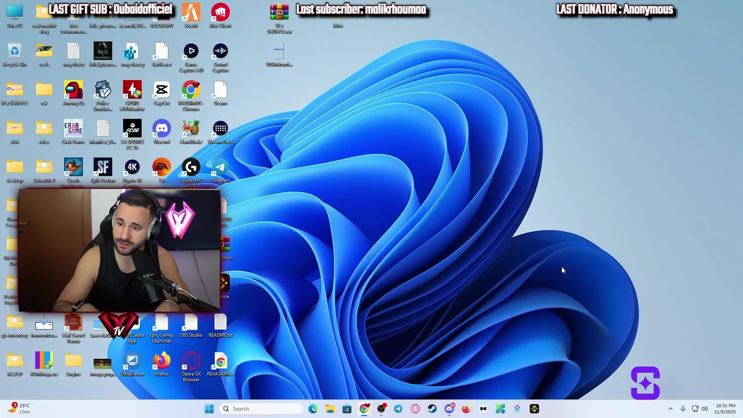Viewport: 743px width, 418px height.
Task: Open the Battle.net file icon
Action: [x=161, y=55]
